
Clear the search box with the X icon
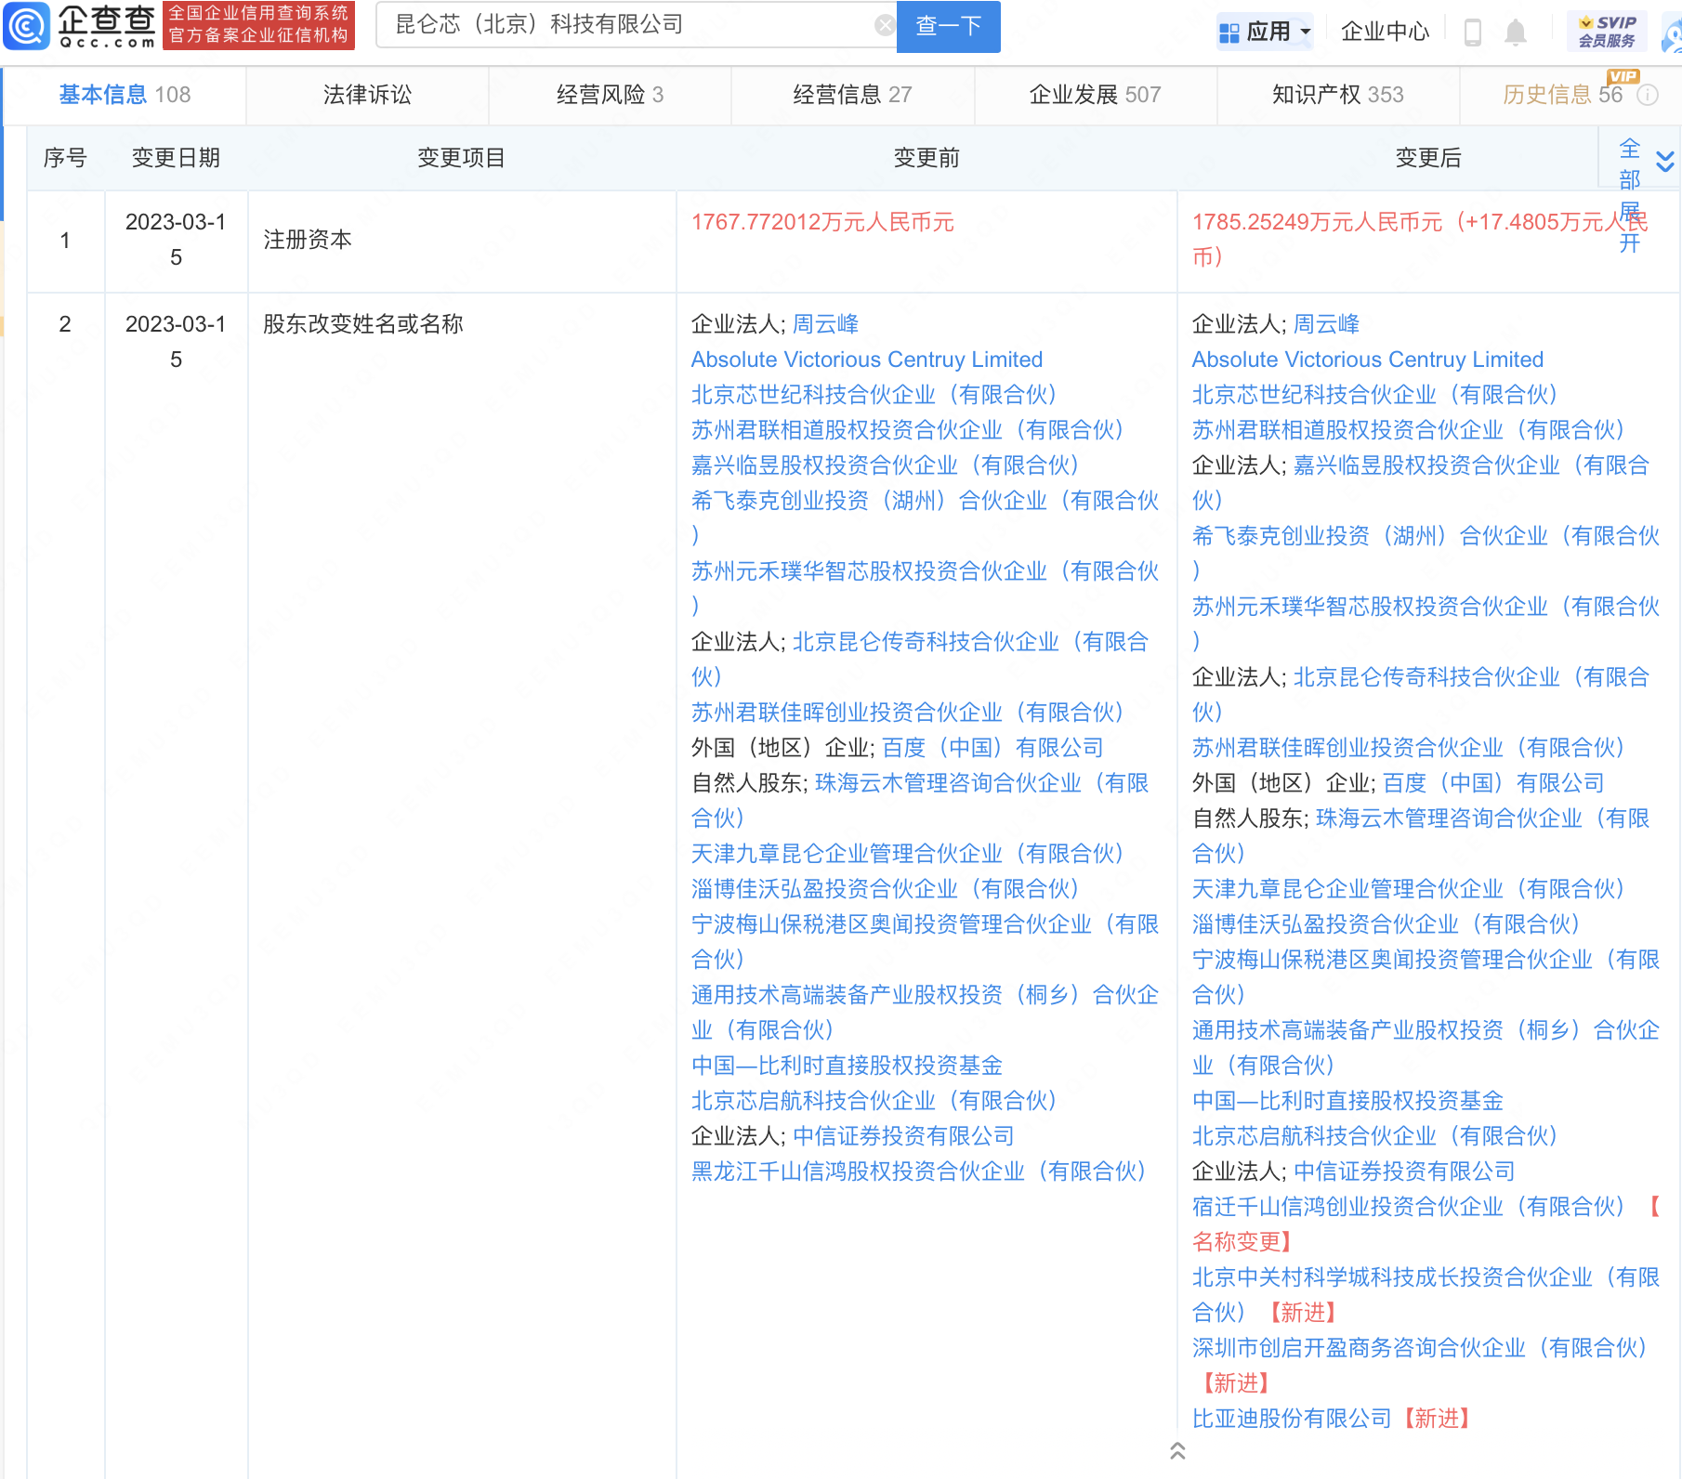(x=885, y=25)
